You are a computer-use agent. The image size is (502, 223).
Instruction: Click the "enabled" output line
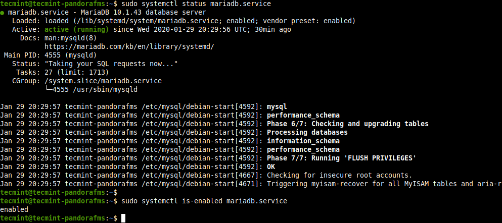pos(14,209)
